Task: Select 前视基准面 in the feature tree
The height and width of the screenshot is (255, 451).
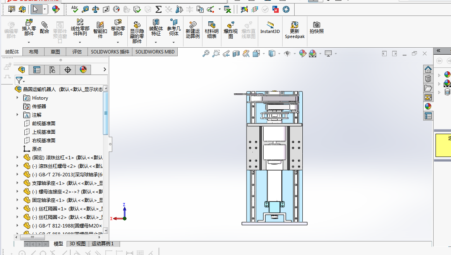Action: click(43, 123)
